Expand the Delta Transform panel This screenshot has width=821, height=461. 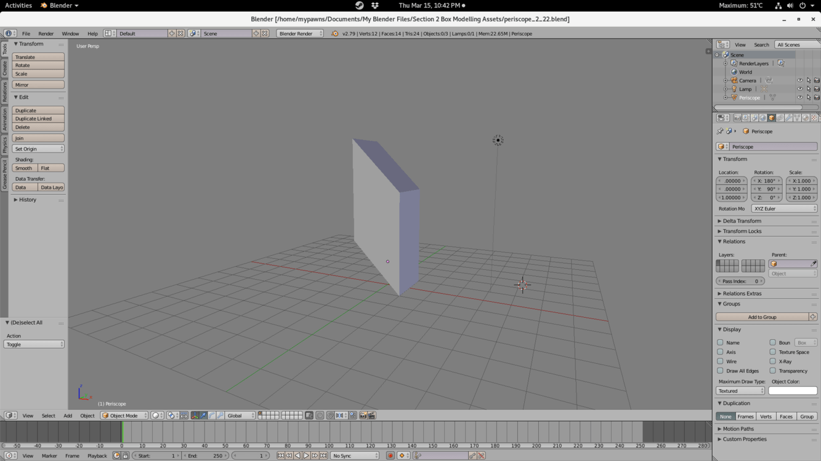coord(742,221)
